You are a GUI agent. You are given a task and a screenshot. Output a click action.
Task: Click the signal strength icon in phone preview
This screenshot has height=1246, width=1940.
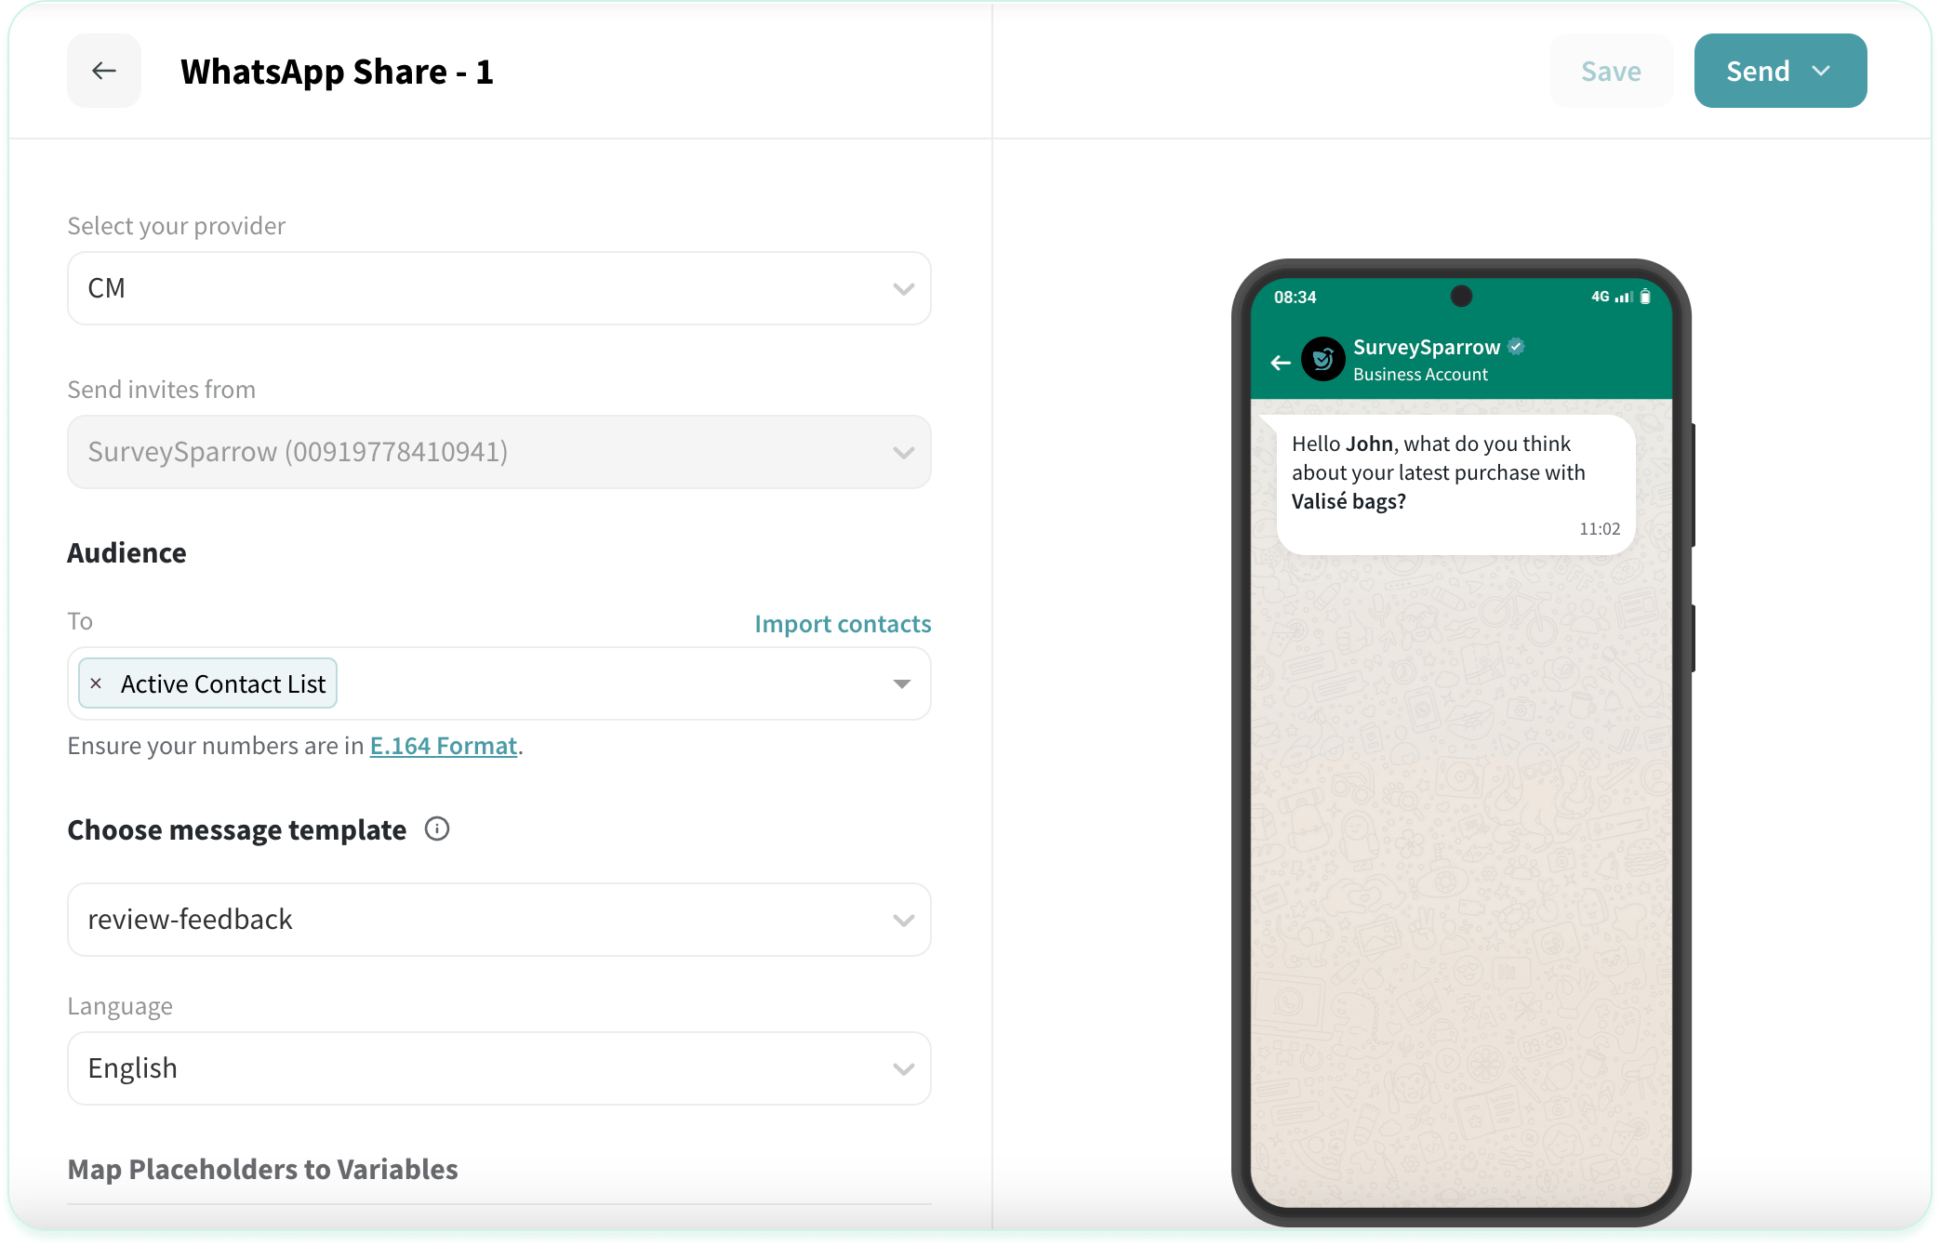coord(1624,297)
